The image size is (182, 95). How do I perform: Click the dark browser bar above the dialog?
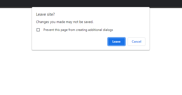point(91,3)
